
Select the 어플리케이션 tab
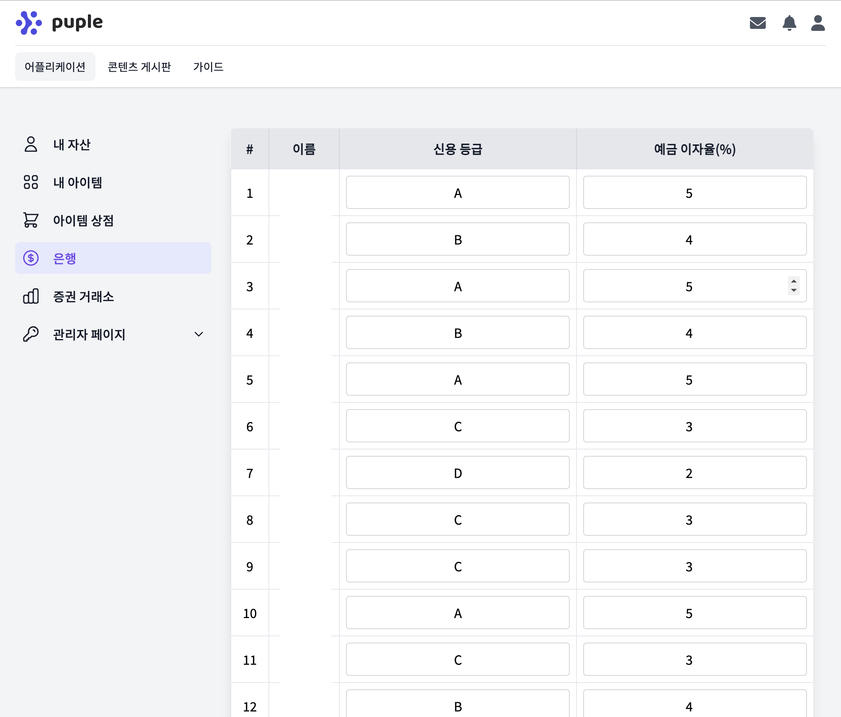tap(55, 66)
